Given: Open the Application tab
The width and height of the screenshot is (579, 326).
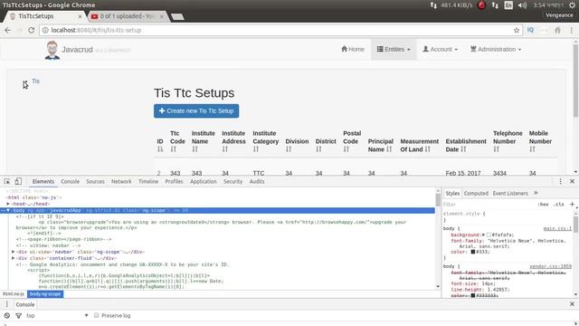Looking at the screenshot, I should coord(204,181).
